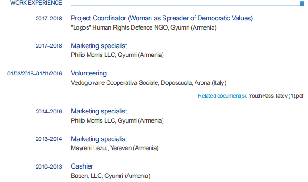This screenshot has width=308, height=182.
Task: Click the Basen, LLC, Gyumri employer line
Action: 111,176
